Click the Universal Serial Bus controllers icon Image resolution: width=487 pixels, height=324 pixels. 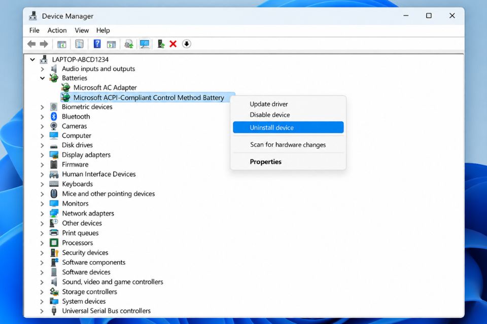coord(54,311)
